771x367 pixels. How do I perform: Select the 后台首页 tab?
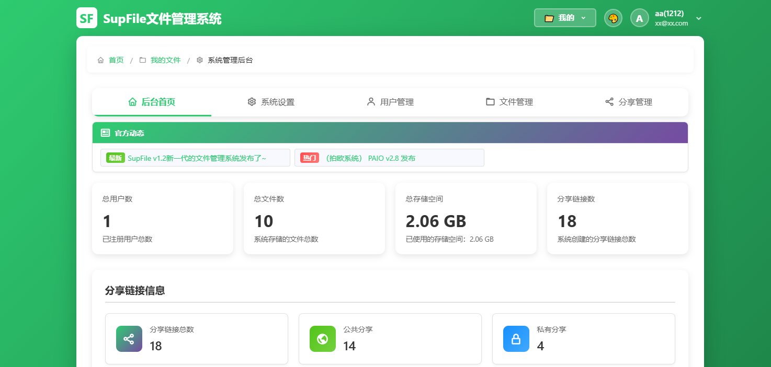click(152, 102)
